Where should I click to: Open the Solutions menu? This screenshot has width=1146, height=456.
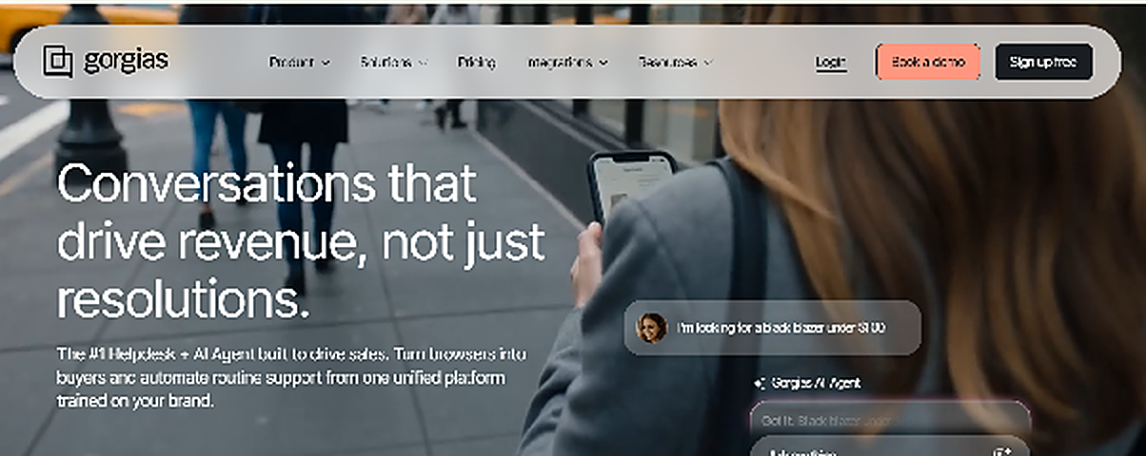386,62
